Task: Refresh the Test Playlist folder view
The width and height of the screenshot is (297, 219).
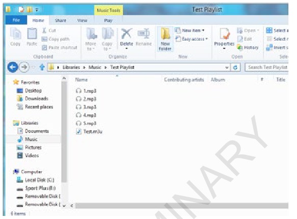Action: pos(235,67)
